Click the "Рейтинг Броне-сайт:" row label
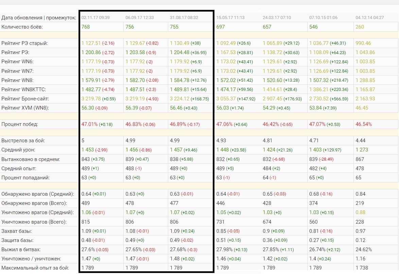This screenshot has height=274, width=399. 25,99
